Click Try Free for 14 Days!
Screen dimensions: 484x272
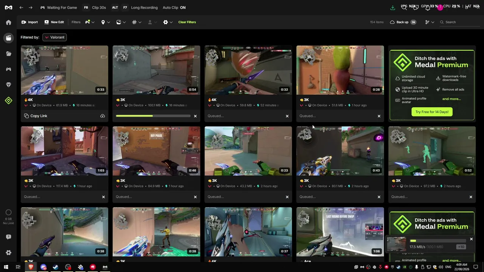click(x=432, y=112)
